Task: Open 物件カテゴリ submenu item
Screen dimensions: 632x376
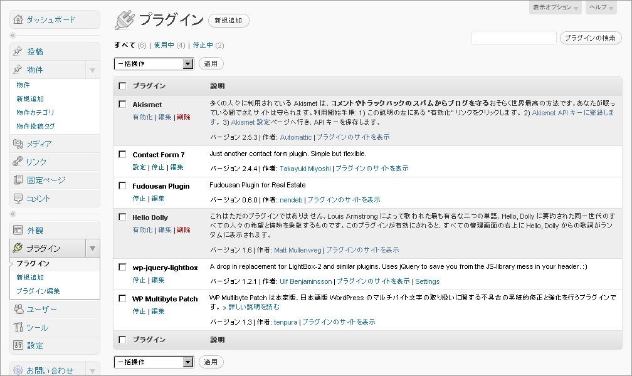Action: [35, 112]
